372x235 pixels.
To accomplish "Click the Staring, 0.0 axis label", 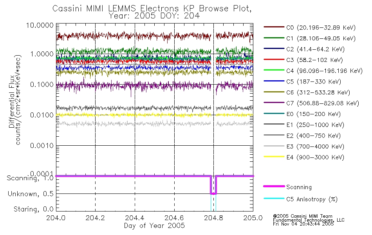I will (34, 209).
